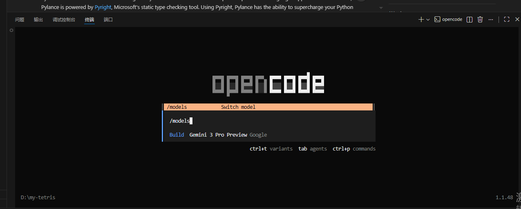Switch to the 调试控制台 panel tab

[x=64, y=20]
